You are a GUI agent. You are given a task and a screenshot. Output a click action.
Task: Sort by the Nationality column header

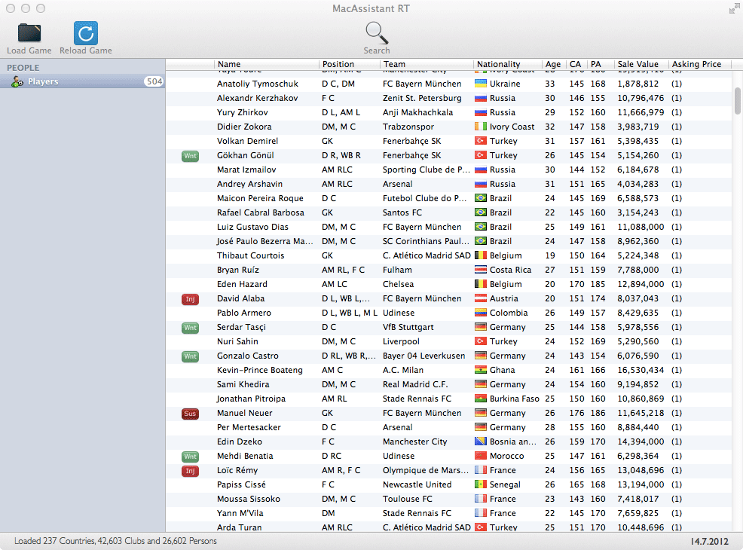[507, 64]
